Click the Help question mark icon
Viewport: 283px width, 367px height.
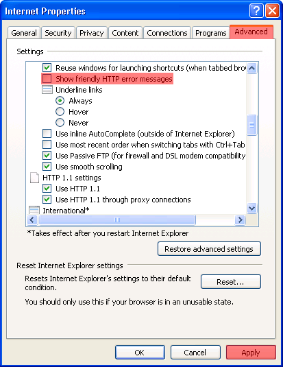[256, 11]
